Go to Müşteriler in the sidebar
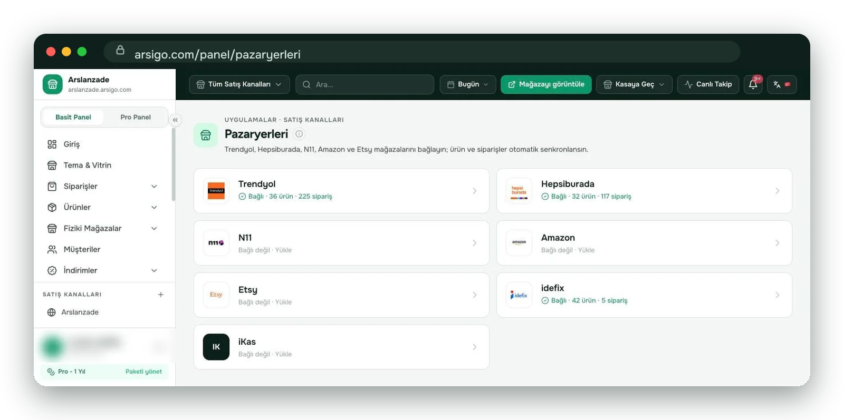The height and width of the screenshot is (420, 844). click(x=104, y=250)
